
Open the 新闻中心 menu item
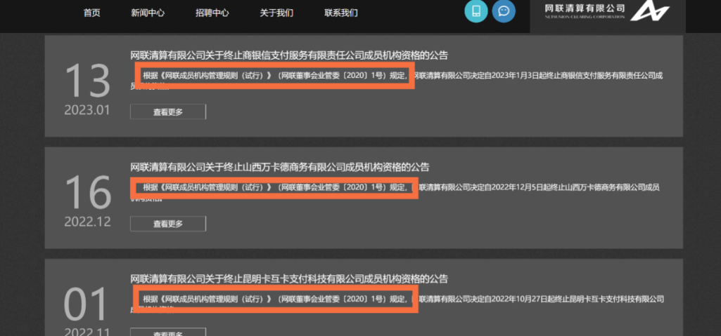point(148,13)
